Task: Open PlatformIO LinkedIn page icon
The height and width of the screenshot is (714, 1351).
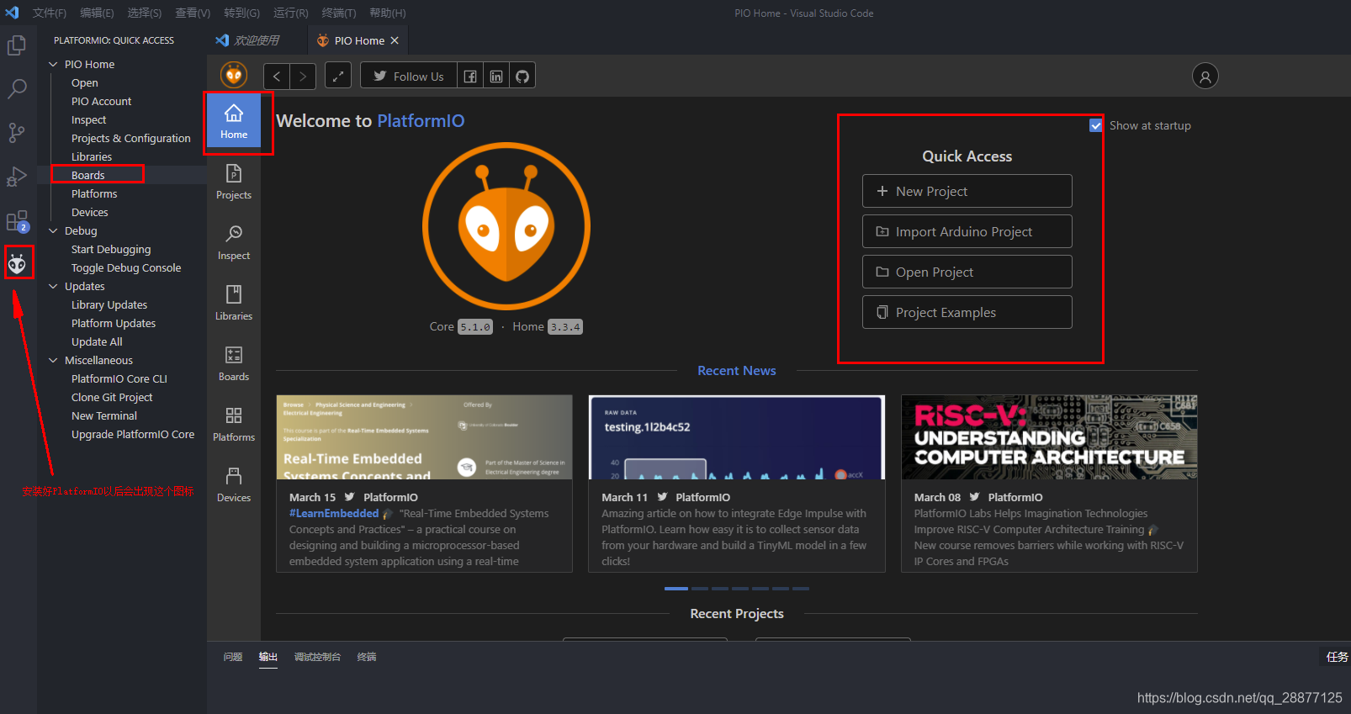Action: [x=496, y=77]
